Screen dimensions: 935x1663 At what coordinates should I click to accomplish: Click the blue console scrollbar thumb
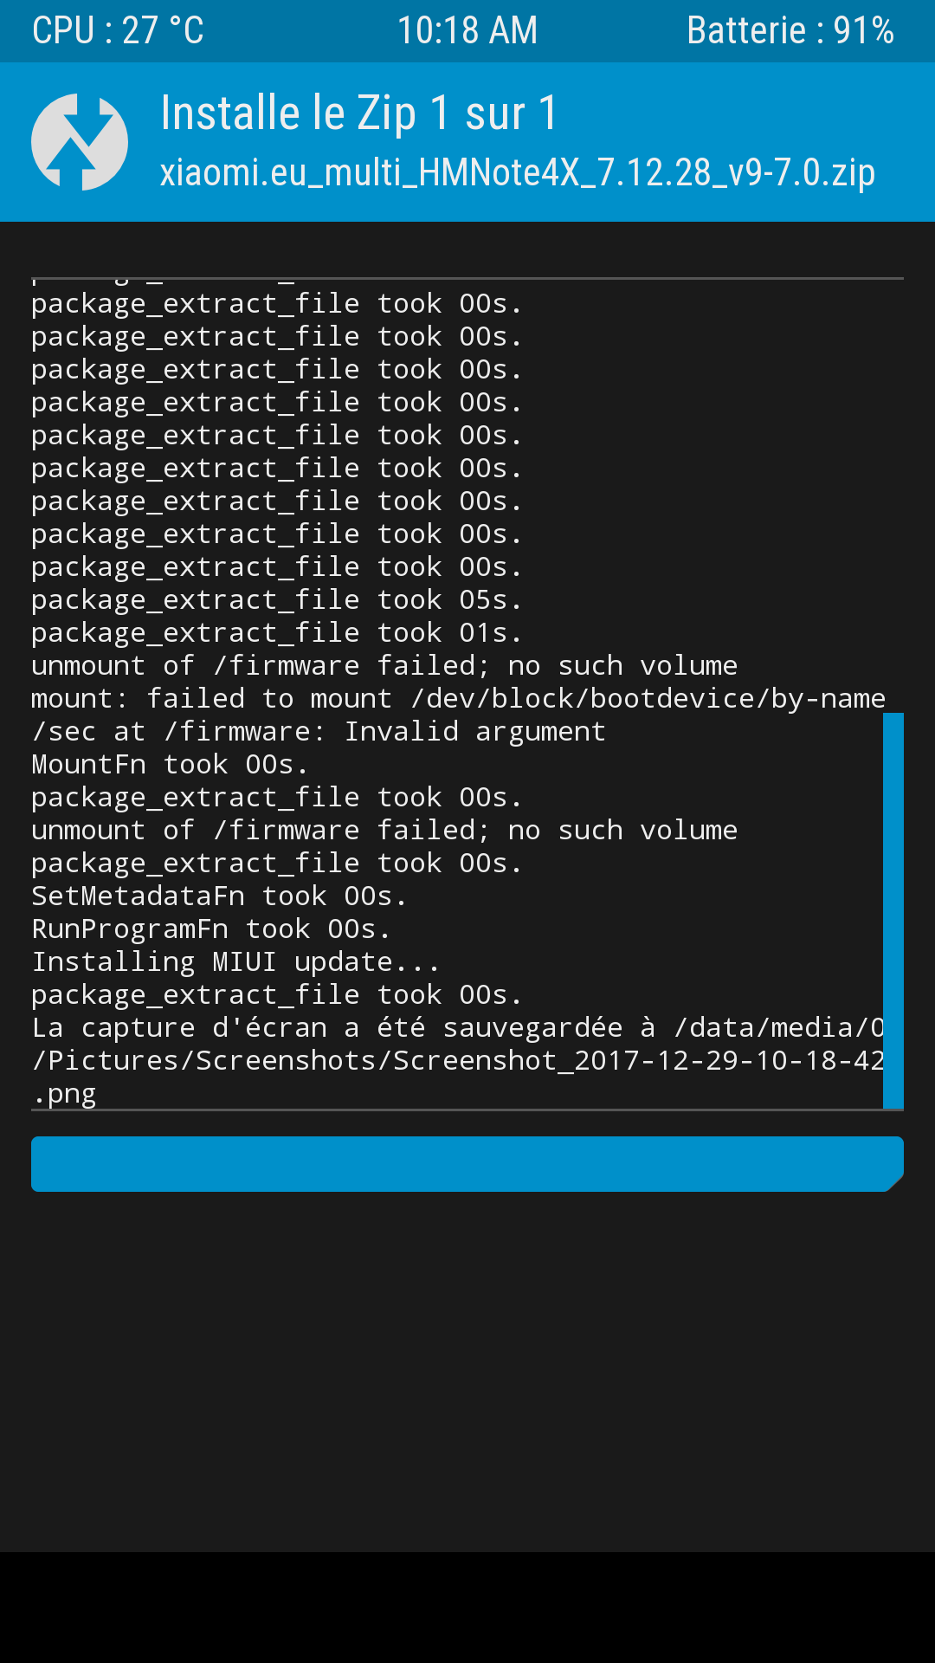point(893,910)
